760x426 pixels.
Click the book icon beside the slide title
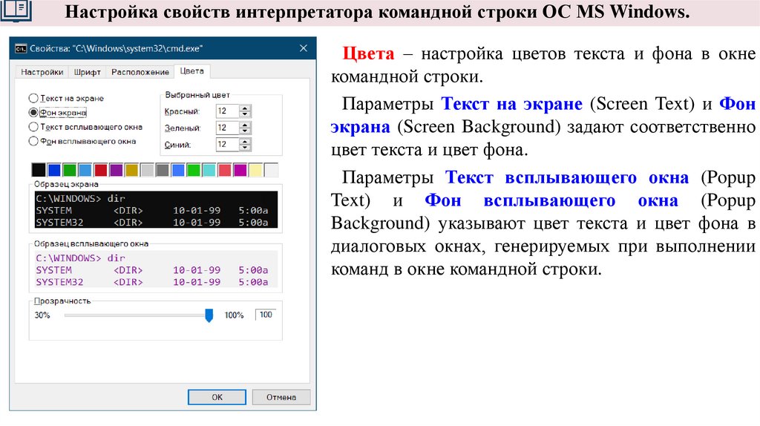(x=16, y=10)
